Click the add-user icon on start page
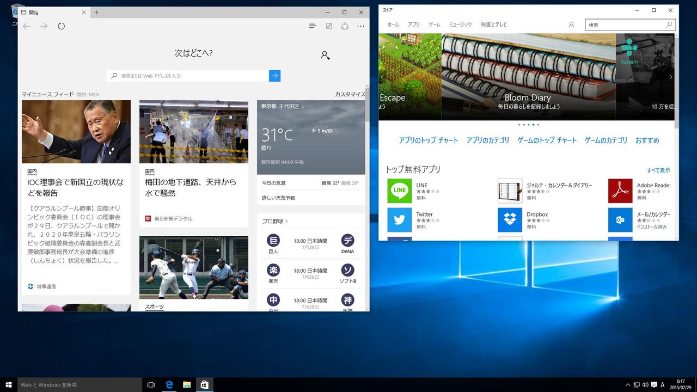This screenshot has width=697, height=392. (325, 55)
